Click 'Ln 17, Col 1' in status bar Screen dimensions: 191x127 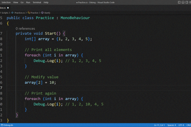(x=159, y=125)
